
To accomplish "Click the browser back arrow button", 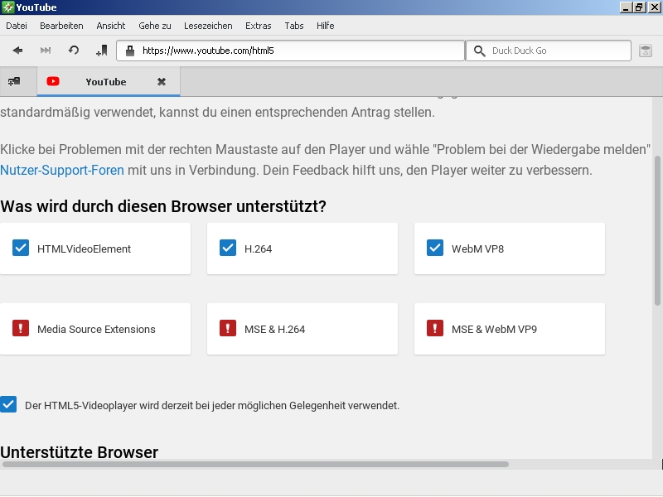I will pyautogui.click(x=17, y=51).
